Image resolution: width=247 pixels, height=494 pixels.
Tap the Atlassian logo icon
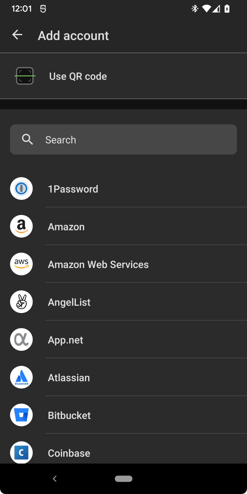[x=22, y=377]
